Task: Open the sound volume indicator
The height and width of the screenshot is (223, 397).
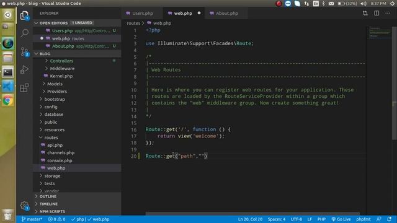Action: pos(364,4)
